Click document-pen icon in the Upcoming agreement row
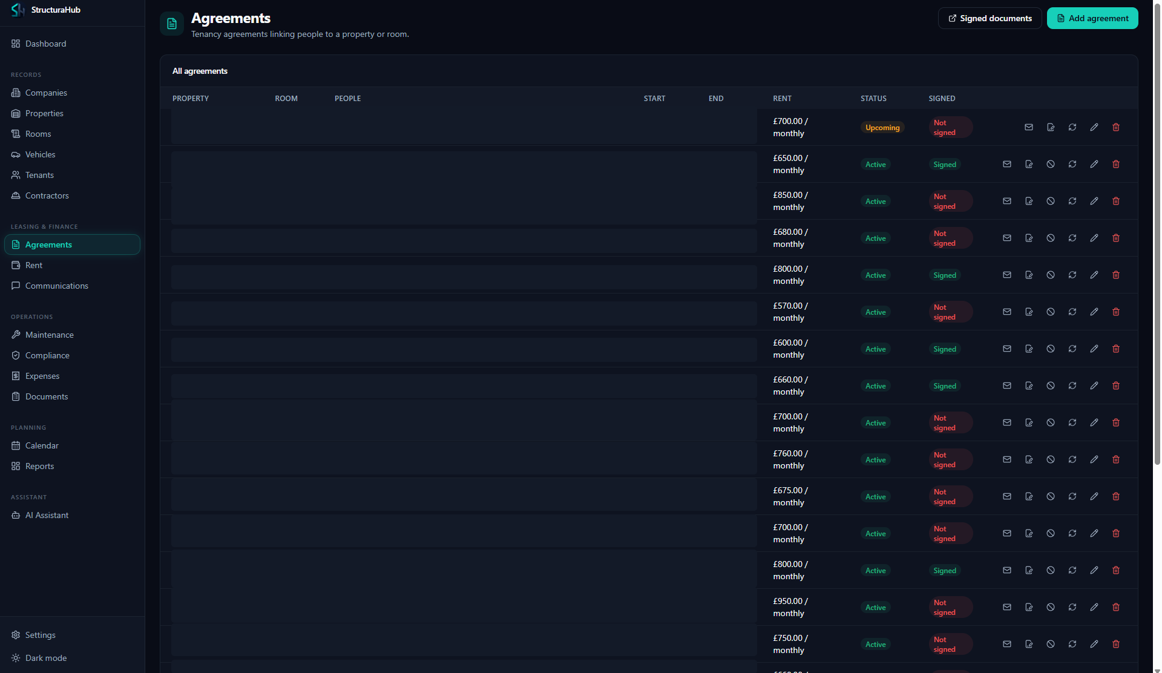Screen dimensions: 1162x673 (1051, 127)
